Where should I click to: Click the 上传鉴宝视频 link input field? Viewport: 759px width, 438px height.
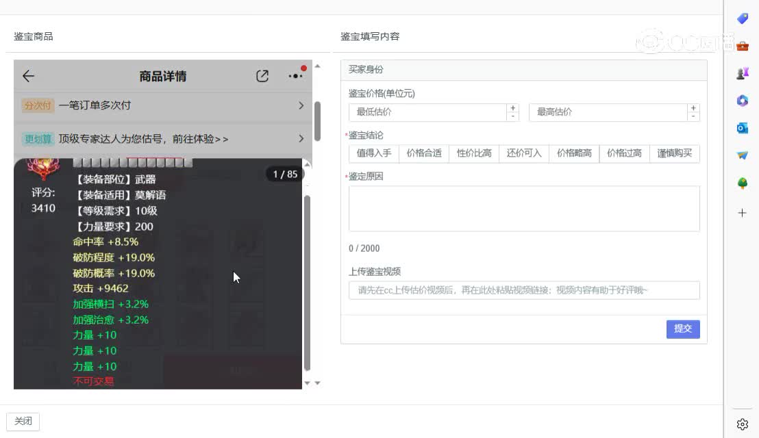[524, 290]
